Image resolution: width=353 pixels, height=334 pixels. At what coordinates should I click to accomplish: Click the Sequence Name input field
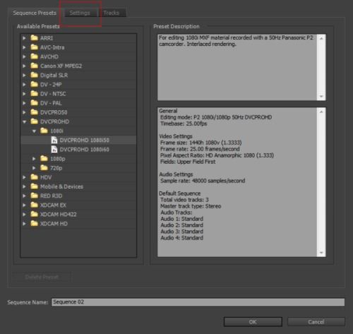198,302
